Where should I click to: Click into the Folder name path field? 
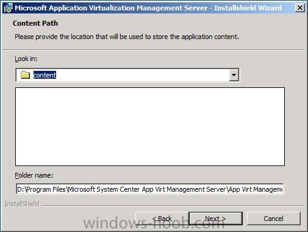(x=149, y=189)
